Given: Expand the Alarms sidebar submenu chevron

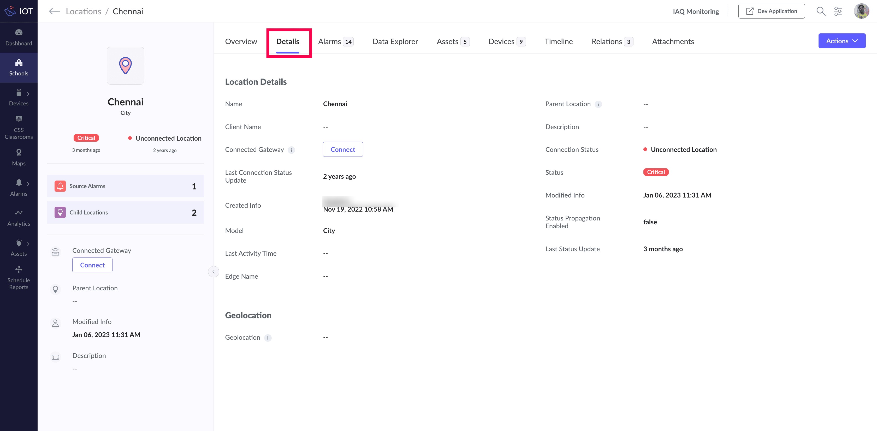Looking at the screenshot, I should tap(28, 184).
